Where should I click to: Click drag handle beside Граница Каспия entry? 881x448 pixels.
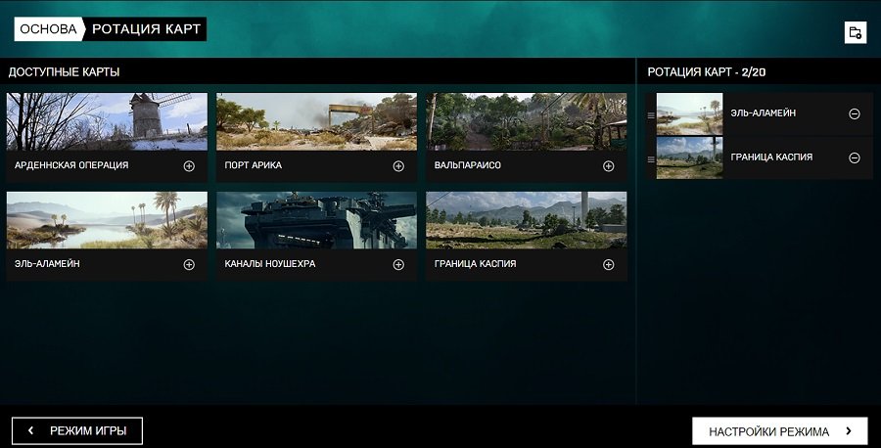(651, 158)
